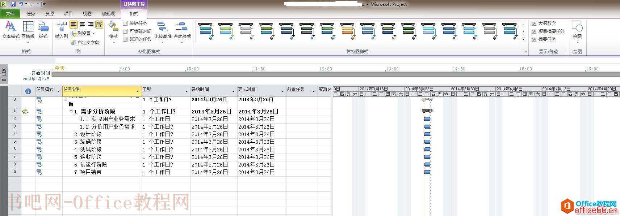Click the 自定义字段 custom fields icon
Screen dimensions: 620x216
(x=74, y=43)
